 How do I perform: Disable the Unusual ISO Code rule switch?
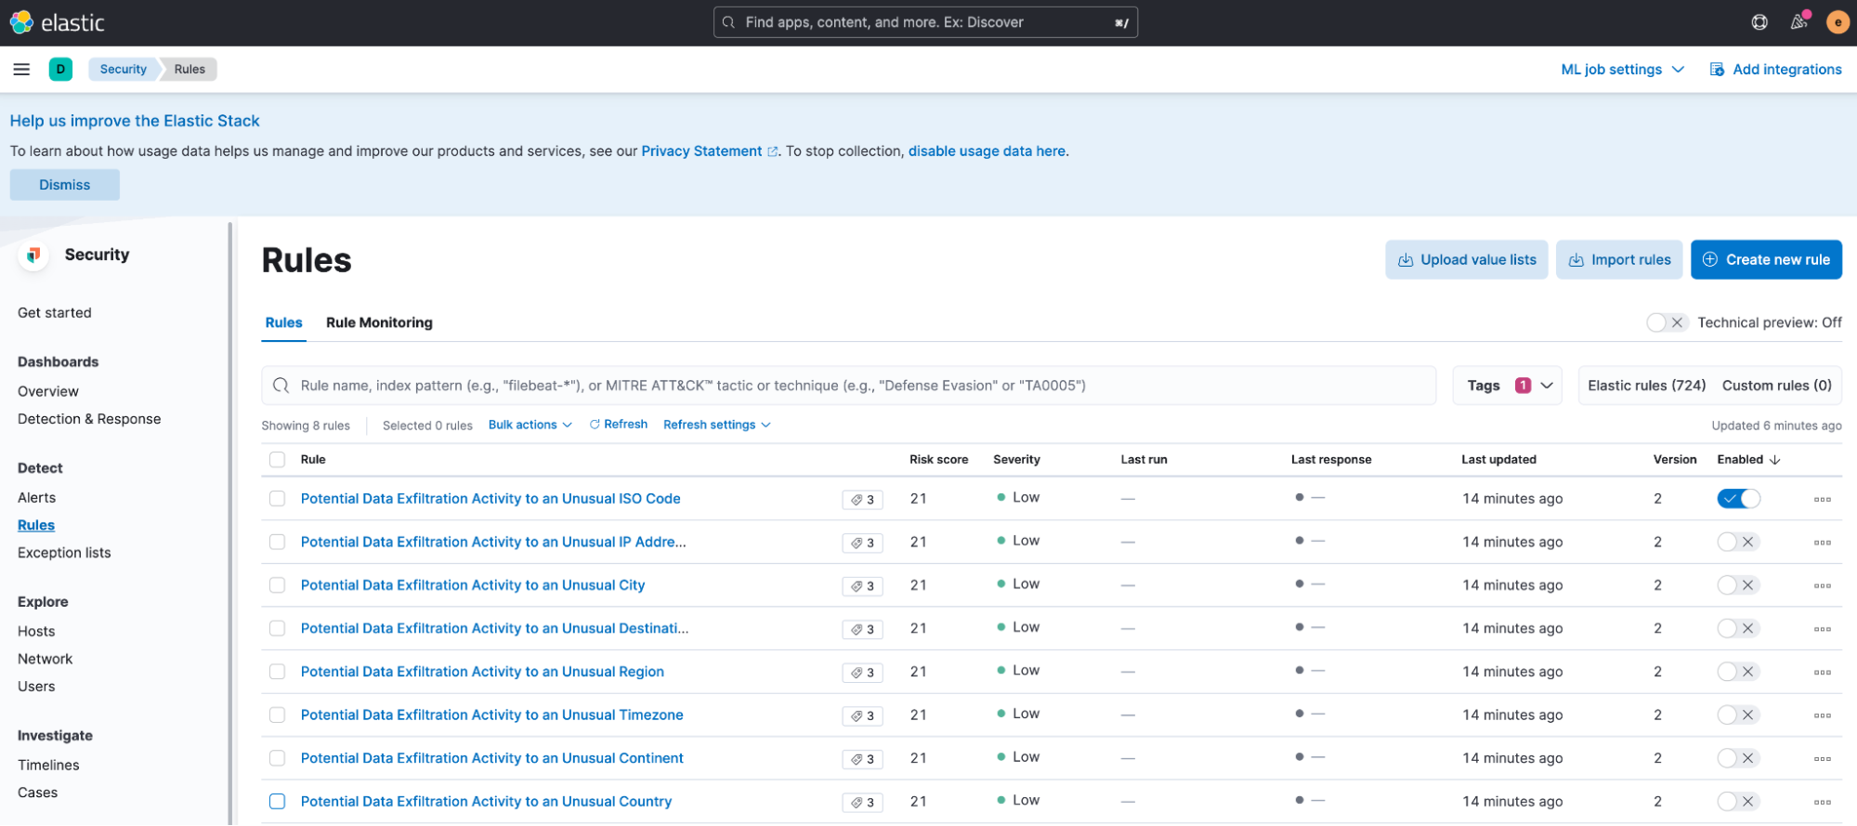coord(1738,499)
